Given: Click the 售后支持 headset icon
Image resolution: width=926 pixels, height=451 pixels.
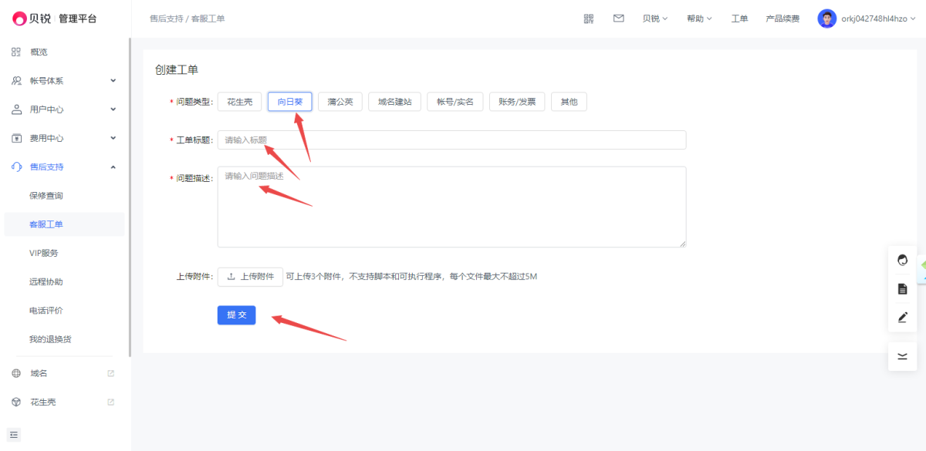Looking at the screenshot, I should tap(16, 167).
